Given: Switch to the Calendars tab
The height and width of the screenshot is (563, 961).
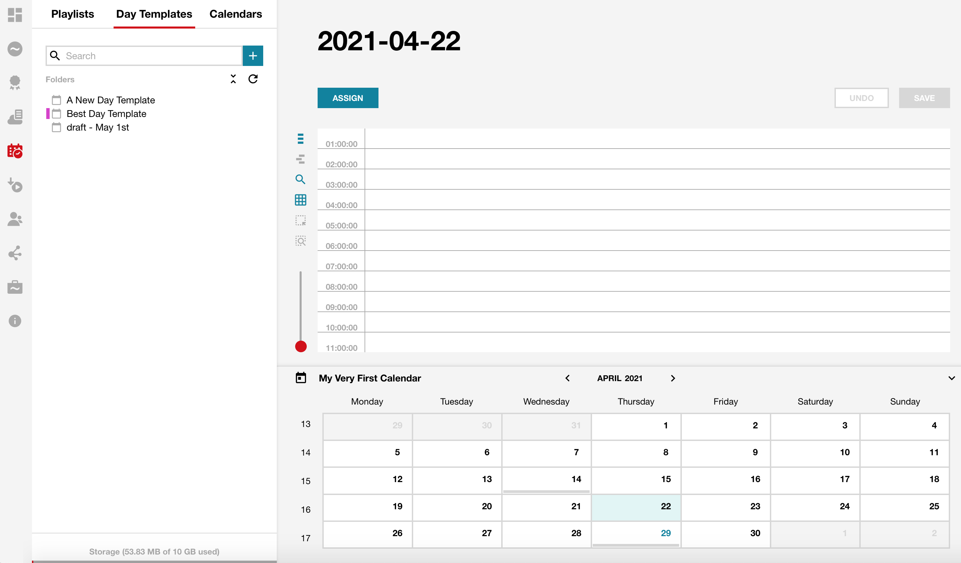Looking at the screenshot, I should pos(236,14).
